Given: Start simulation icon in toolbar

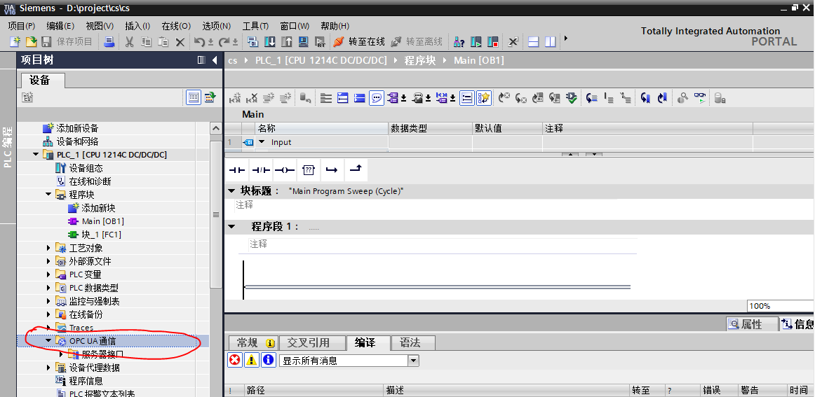Looking at the screenshot, I should 303,42.
